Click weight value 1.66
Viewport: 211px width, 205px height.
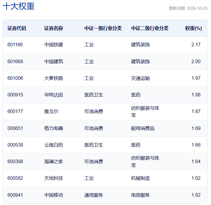[x=196, y=145]
